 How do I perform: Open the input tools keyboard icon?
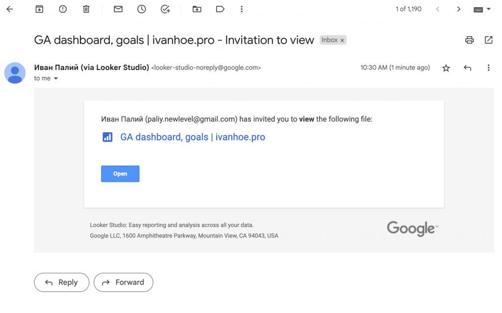click(x=478, y=10)
